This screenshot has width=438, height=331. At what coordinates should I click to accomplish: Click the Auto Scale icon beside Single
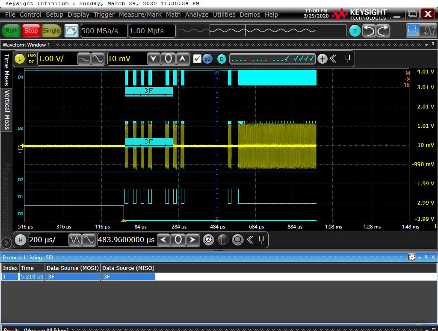click(x=71, y=30)
